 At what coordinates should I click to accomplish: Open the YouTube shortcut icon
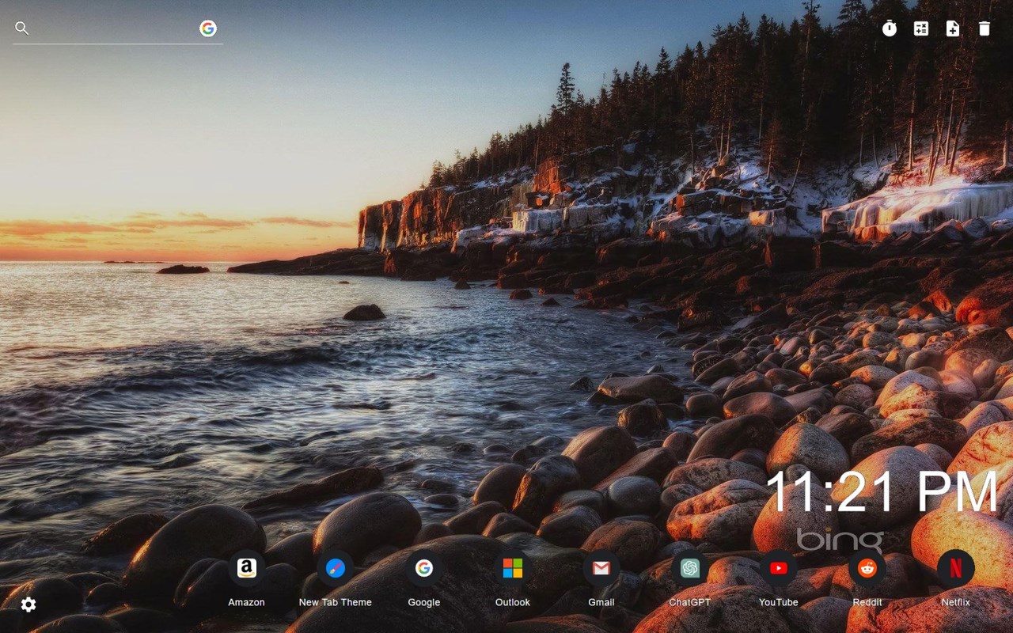click(779, 568)
